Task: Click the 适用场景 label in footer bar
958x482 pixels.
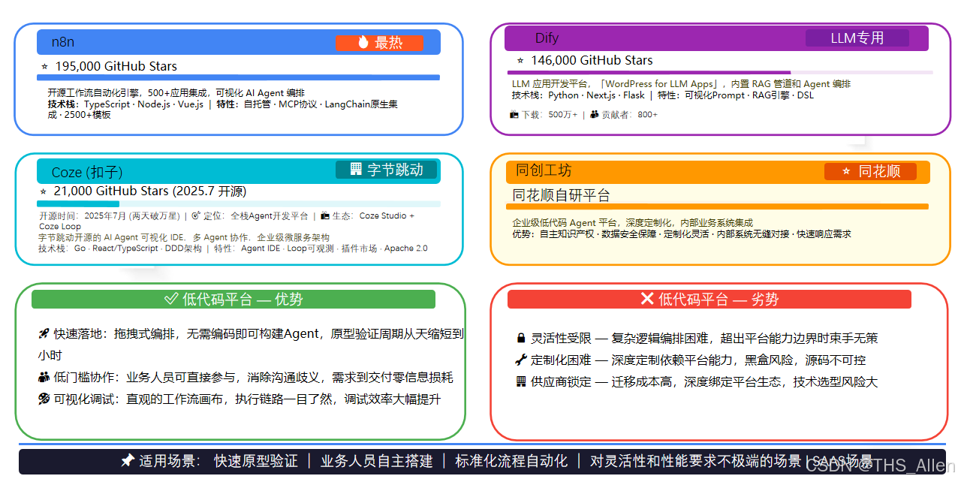Action: tap(170, 461)
